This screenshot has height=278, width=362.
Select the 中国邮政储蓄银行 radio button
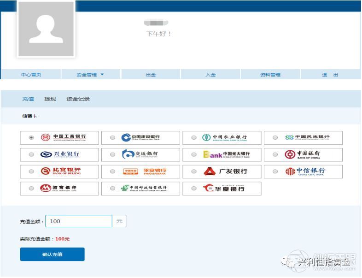coord(112,189)
